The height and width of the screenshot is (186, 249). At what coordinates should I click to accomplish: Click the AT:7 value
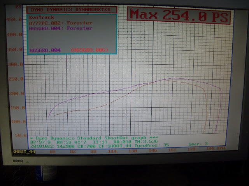click(x=81, y=142)
